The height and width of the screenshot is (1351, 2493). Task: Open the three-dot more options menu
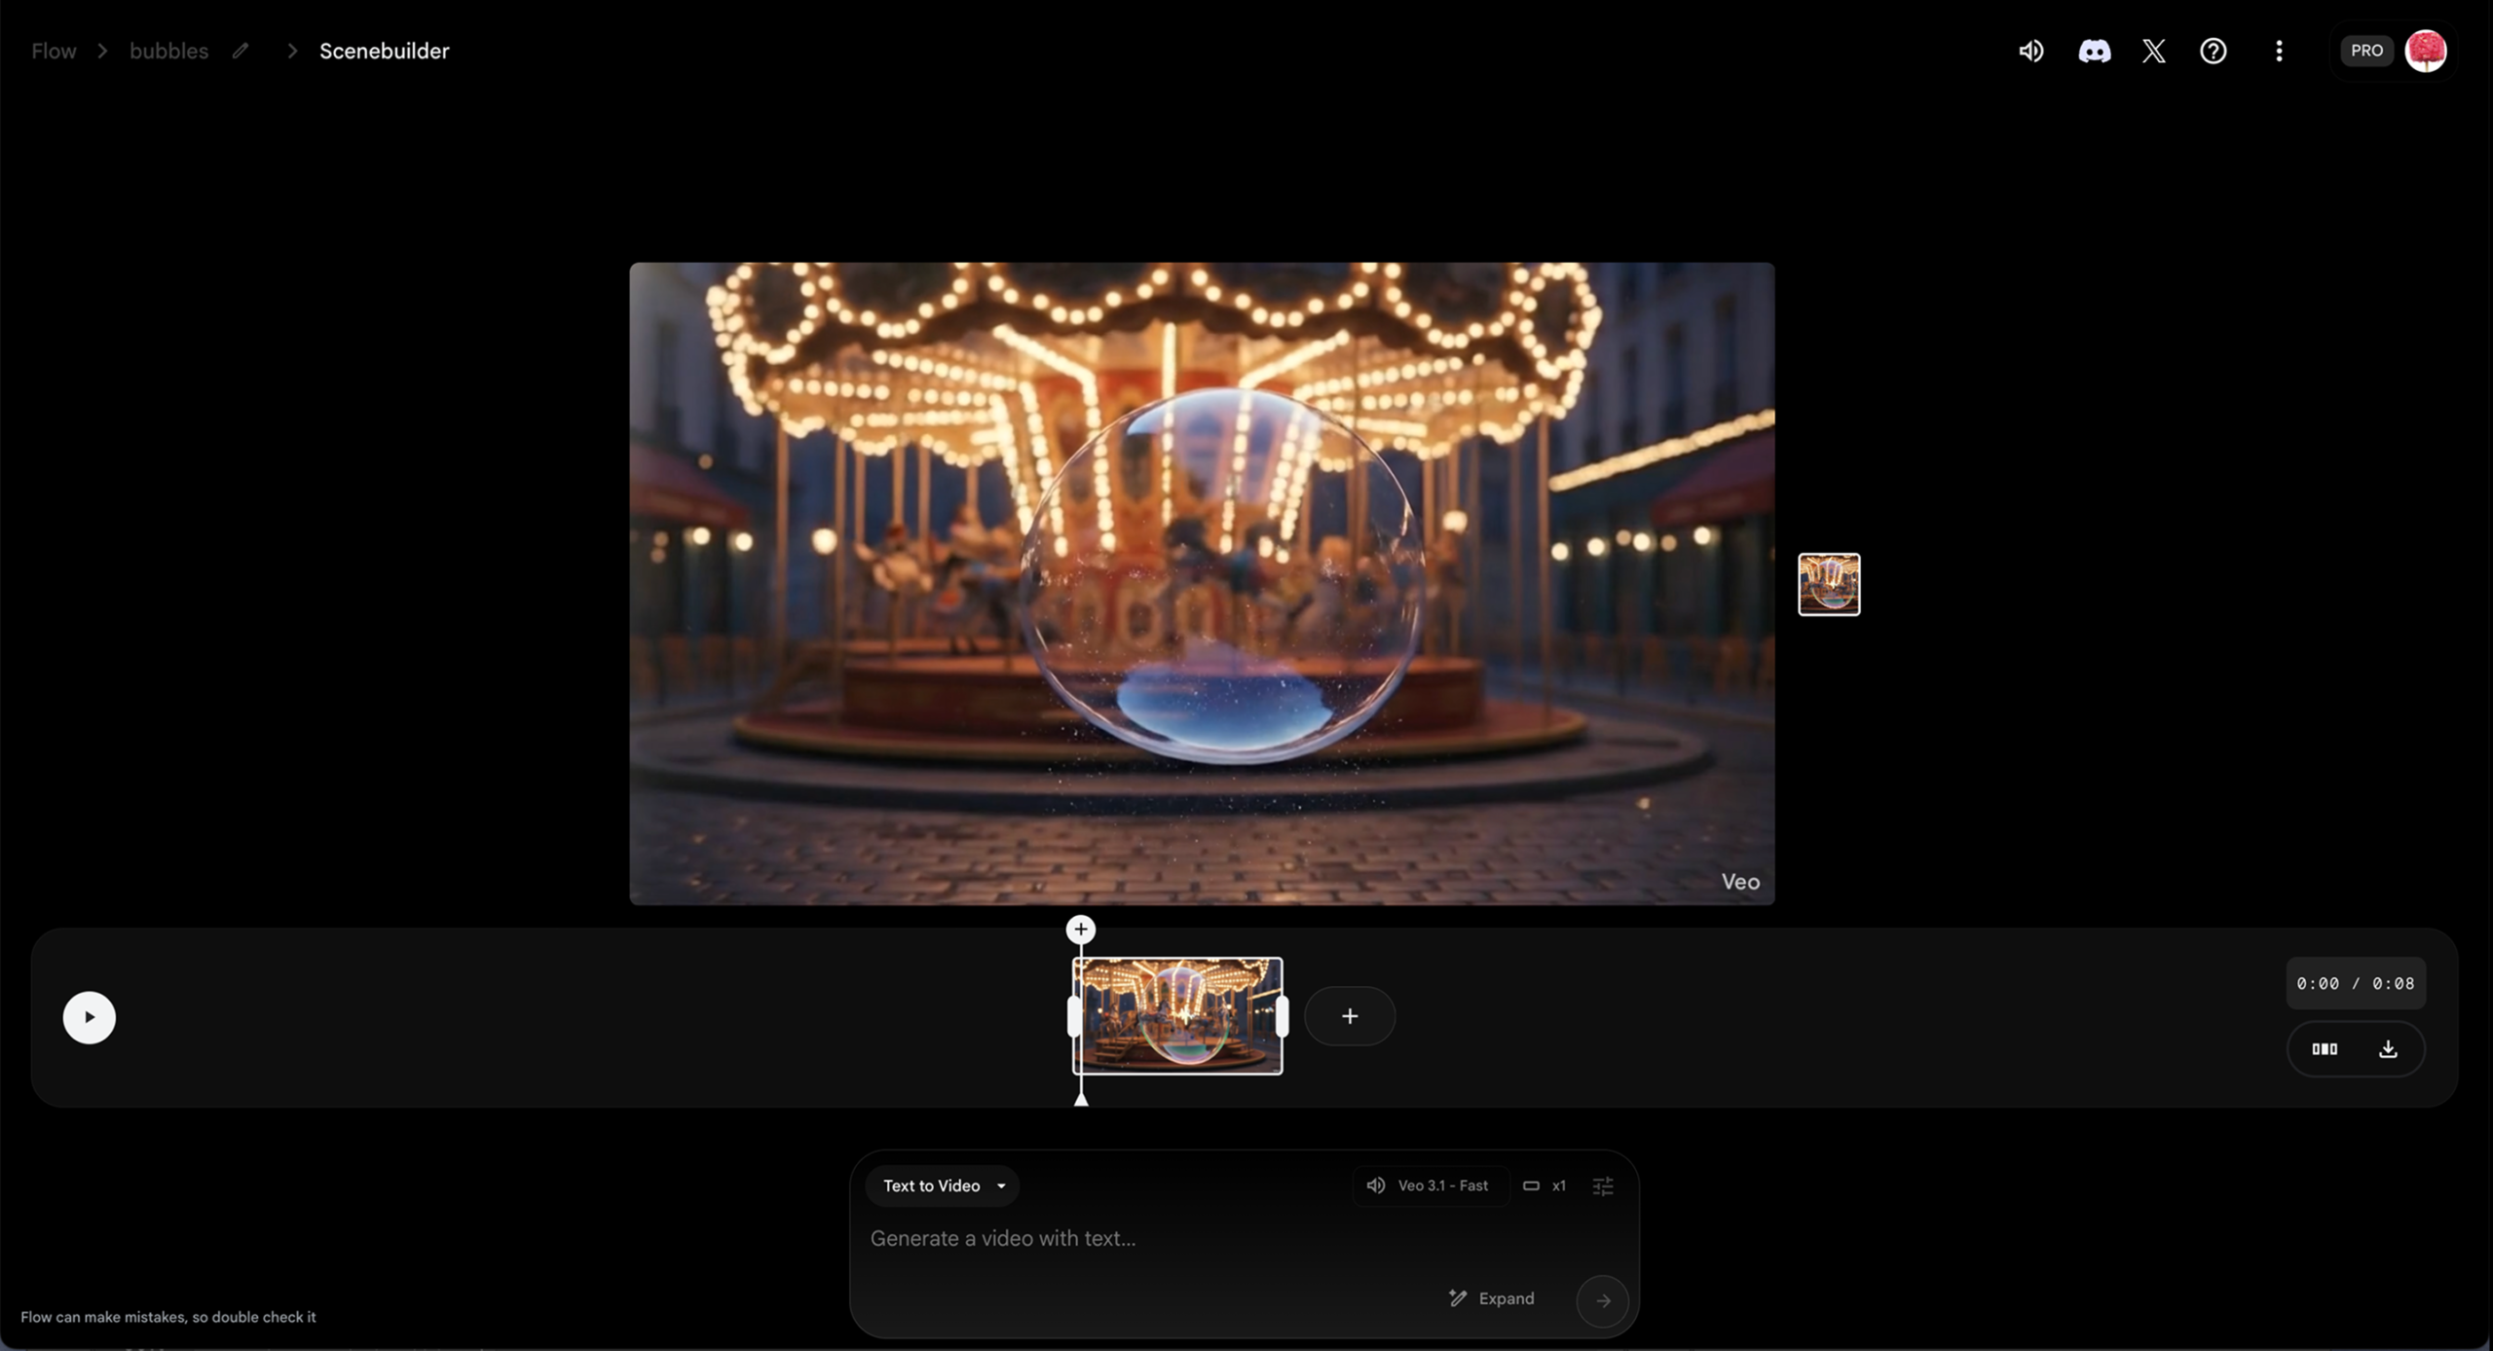tap(2278, 51)
